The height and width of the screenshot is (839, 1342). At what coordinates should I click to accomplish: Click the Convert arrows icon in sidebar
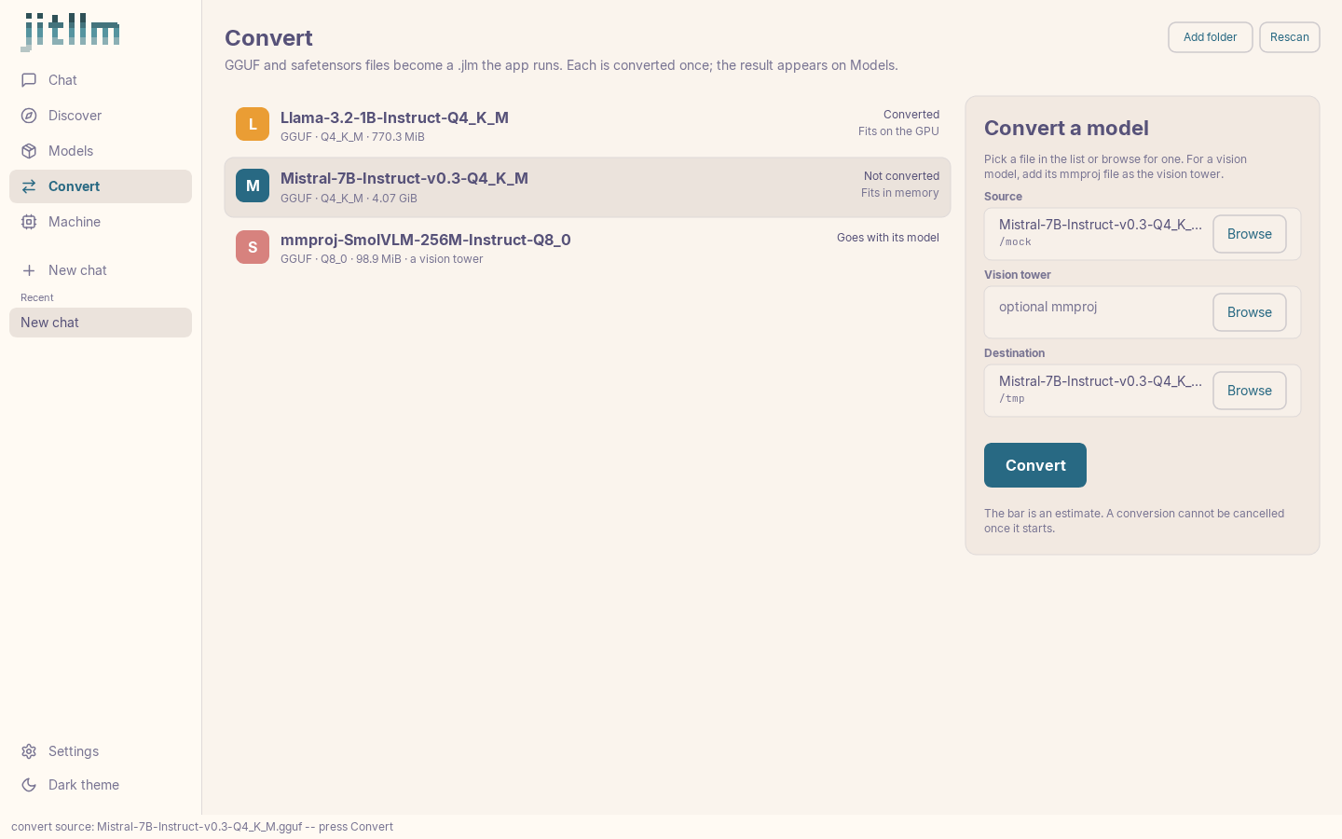pos(29,186)
